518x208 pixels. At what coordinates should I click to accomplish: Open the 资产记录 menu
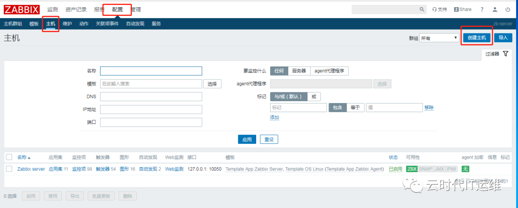[76, 10]
